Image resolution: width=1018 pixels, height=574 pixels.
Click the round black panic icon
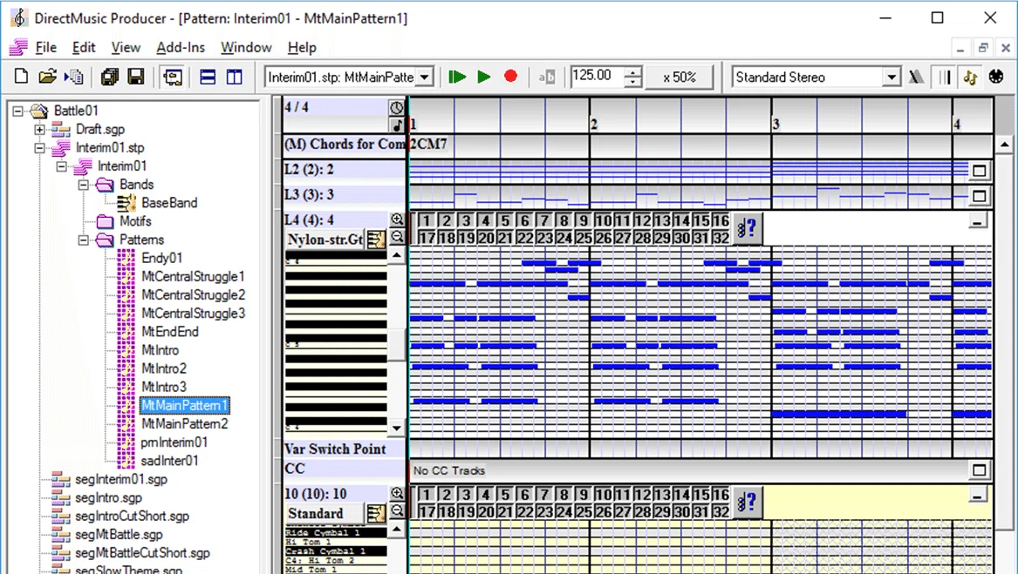click(996, 77)
